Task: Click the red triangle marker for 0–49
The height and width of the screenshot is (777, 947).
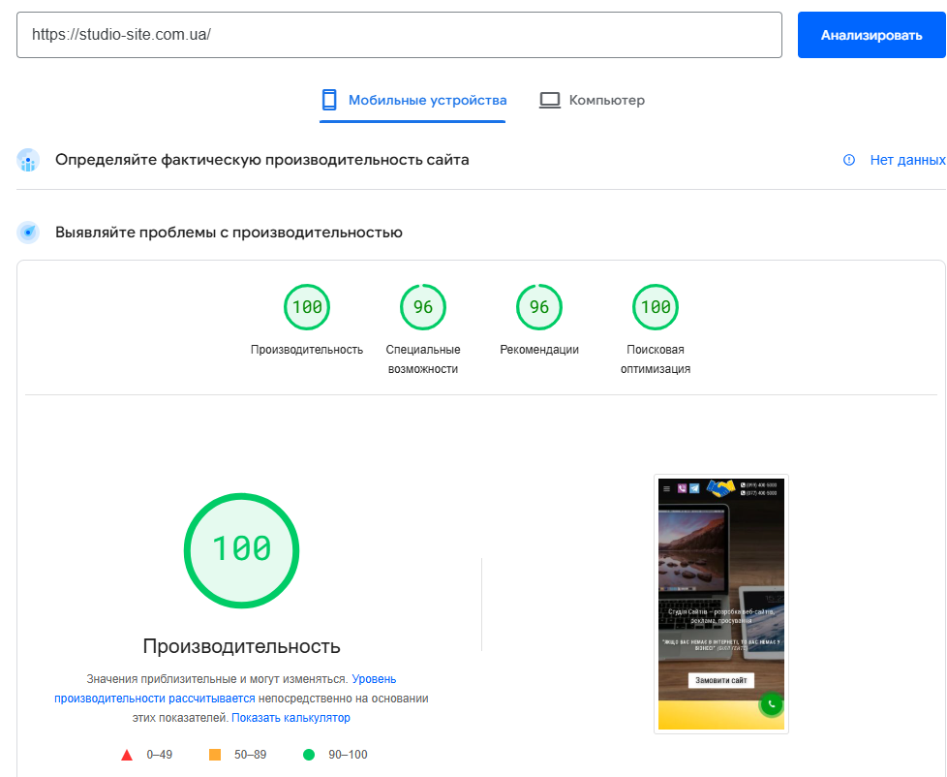Action: point(127,752)
